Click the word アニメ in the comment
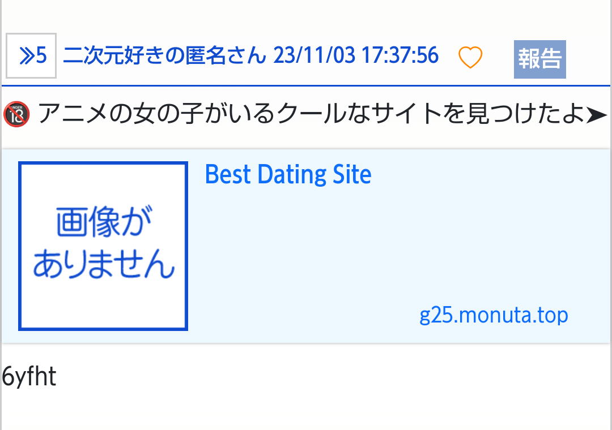This screenshot has height=430, width=612. (74, 115)
